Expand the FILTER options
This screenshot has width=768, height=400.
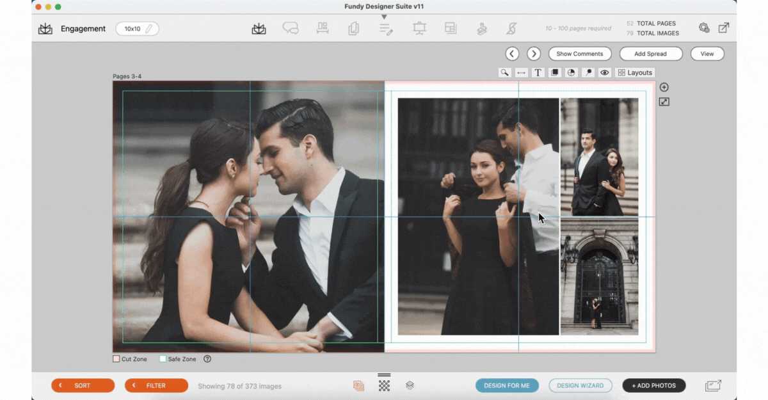(x=156, y=386)
